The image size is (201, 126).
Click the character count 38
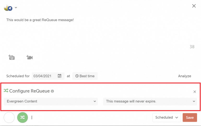click(x=192, y=47)
